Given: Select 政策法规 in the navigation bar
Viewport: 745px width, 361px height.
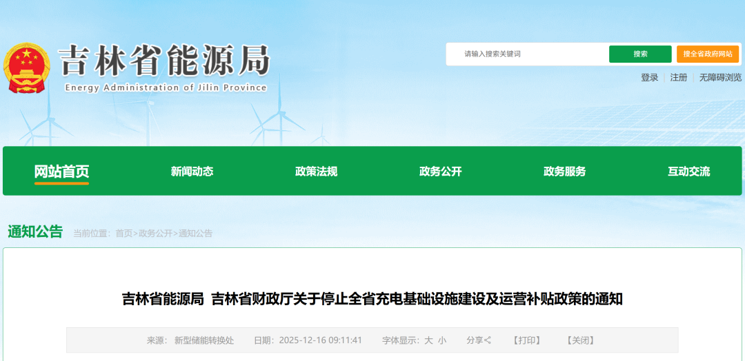Looking at the screenshot, I should (316, 172).
